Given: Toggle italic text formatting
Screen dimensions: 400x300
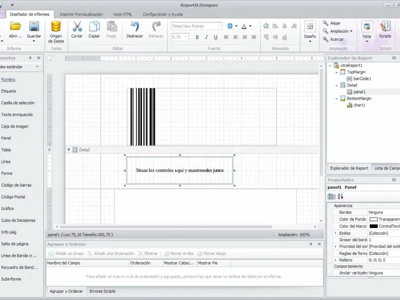Looking at the screenshot, I should 205,37.
